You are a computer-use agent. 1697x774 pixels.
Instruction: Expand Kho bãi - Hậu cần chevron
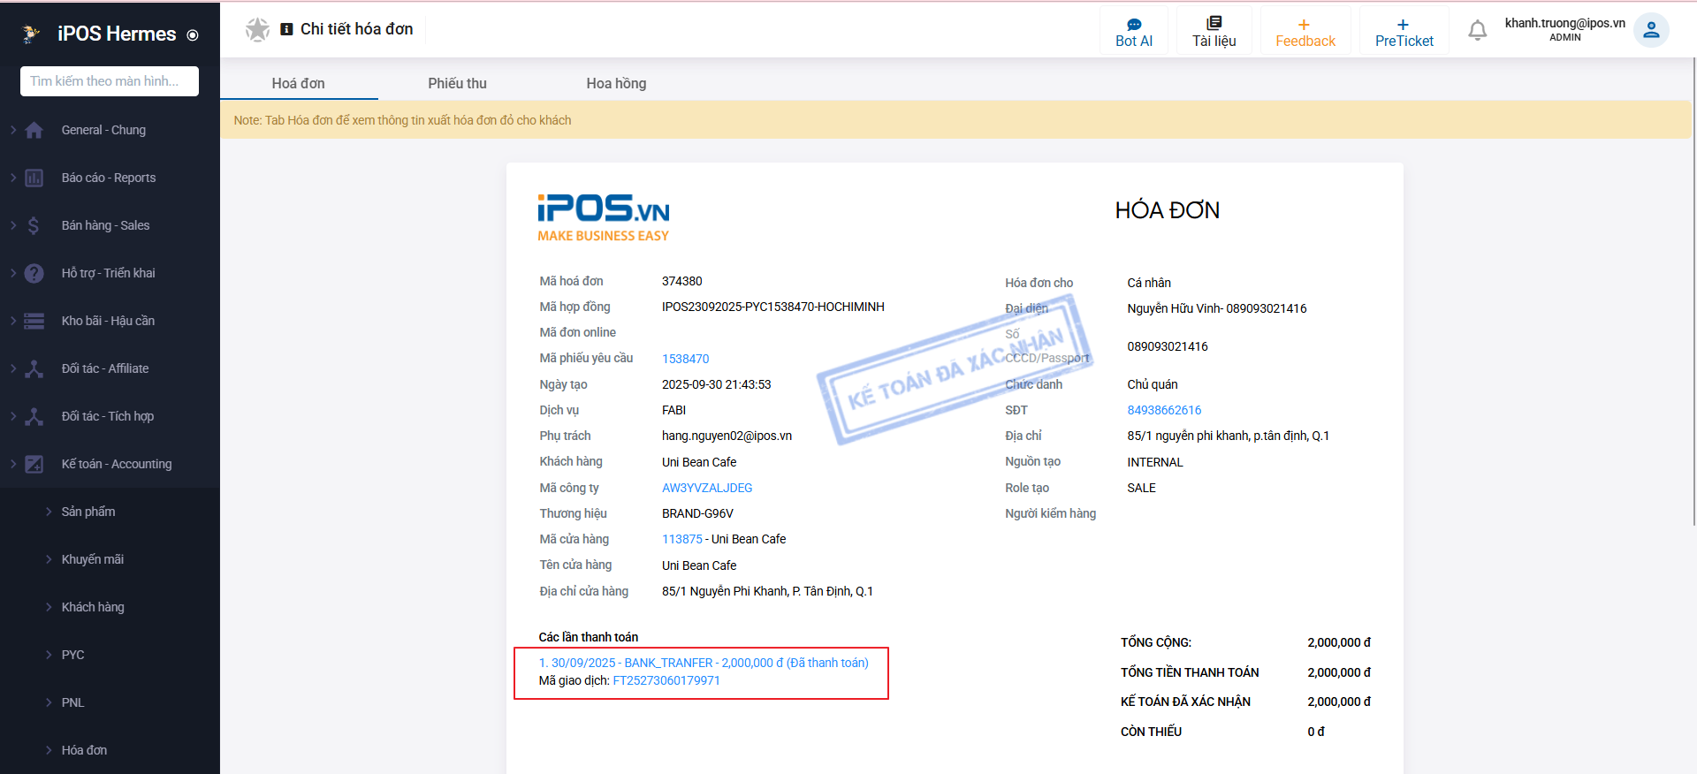(13, 321)
